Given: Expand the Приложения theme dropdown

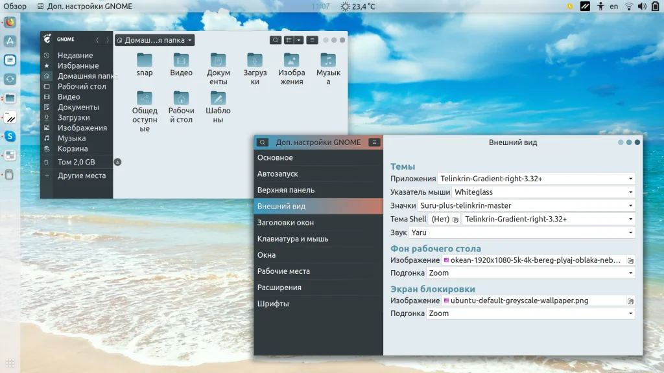Looking at the screenshot, I should click(536, 179).
